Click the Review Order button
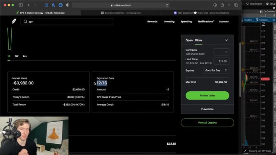This screenshot has width=276, height=155. tap(207, 96)
